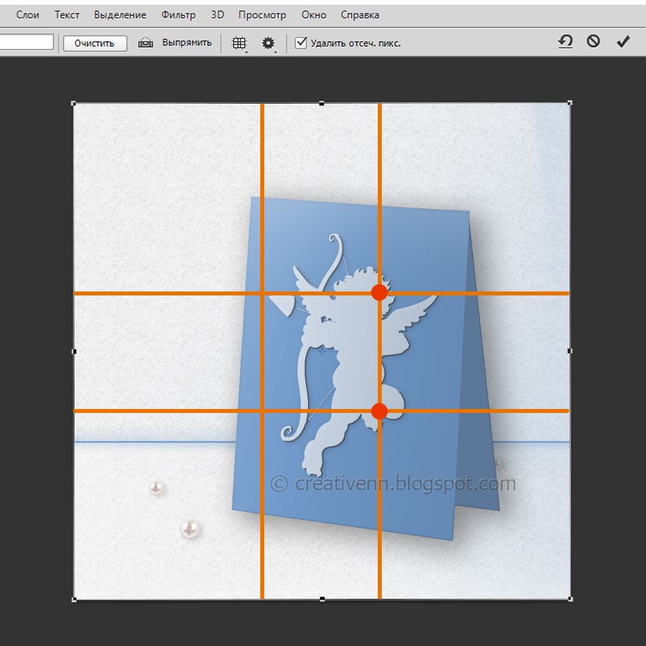This screenshot has width=646, height=646.
Task: Select the Выпрямить straighten level icon
Action: click(x=145, y=43)
